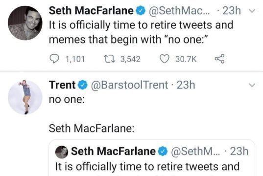Tap small avatar in quoted tweet
Screen dimensions: 263x176
point(62,152)
